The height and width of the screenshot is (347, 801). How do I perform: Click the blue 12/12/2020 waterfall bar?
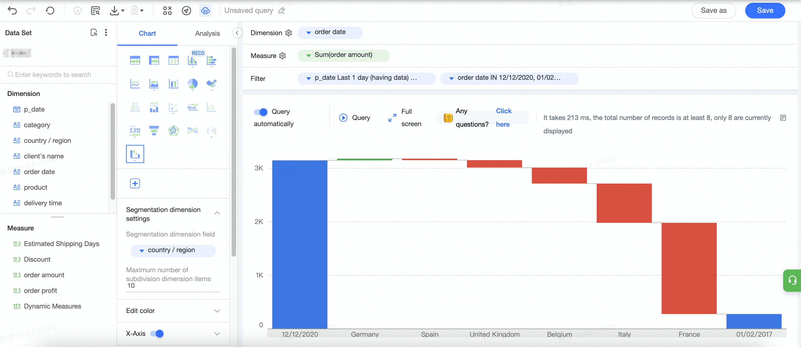tap(299, 244)
